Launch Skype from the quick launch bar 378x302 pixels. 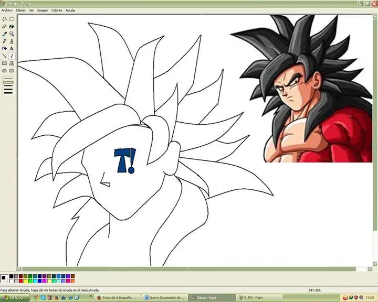click(43, 298)
